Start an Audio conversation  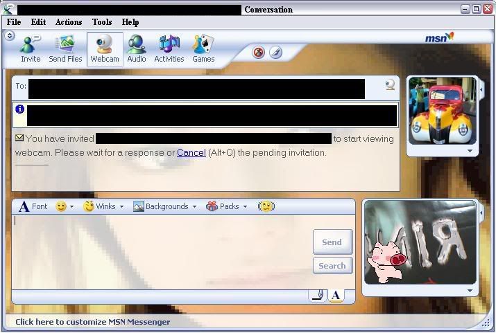[137, 49]
